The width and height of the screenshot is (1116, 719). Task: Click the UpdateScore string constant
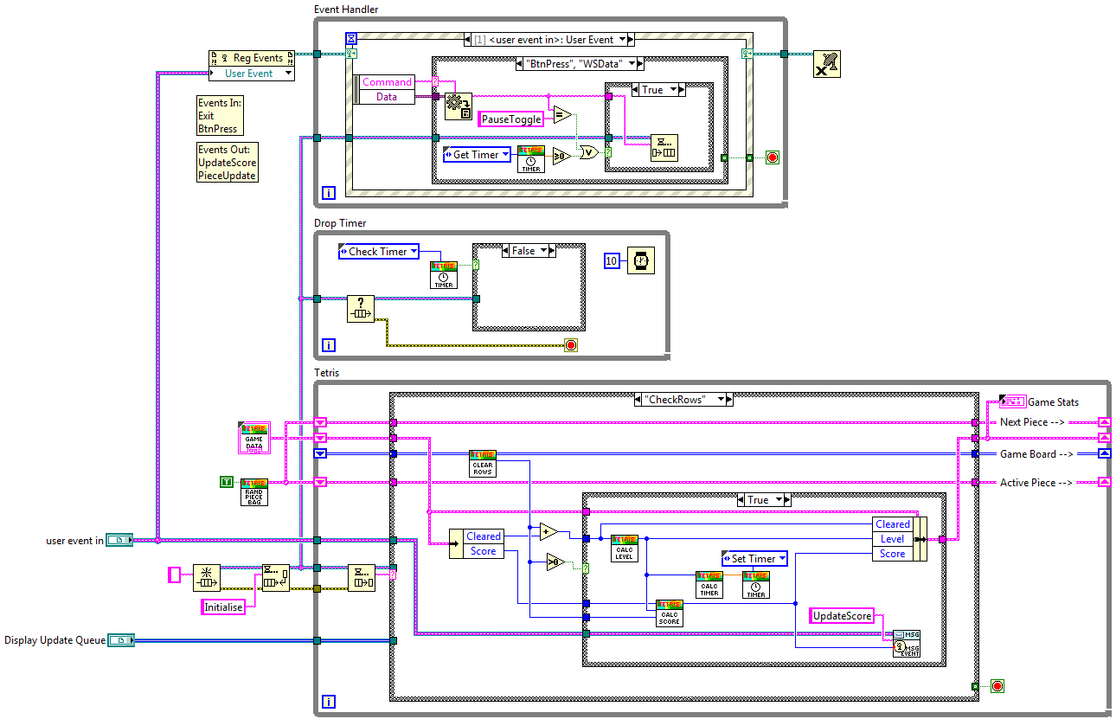(842, 615)
